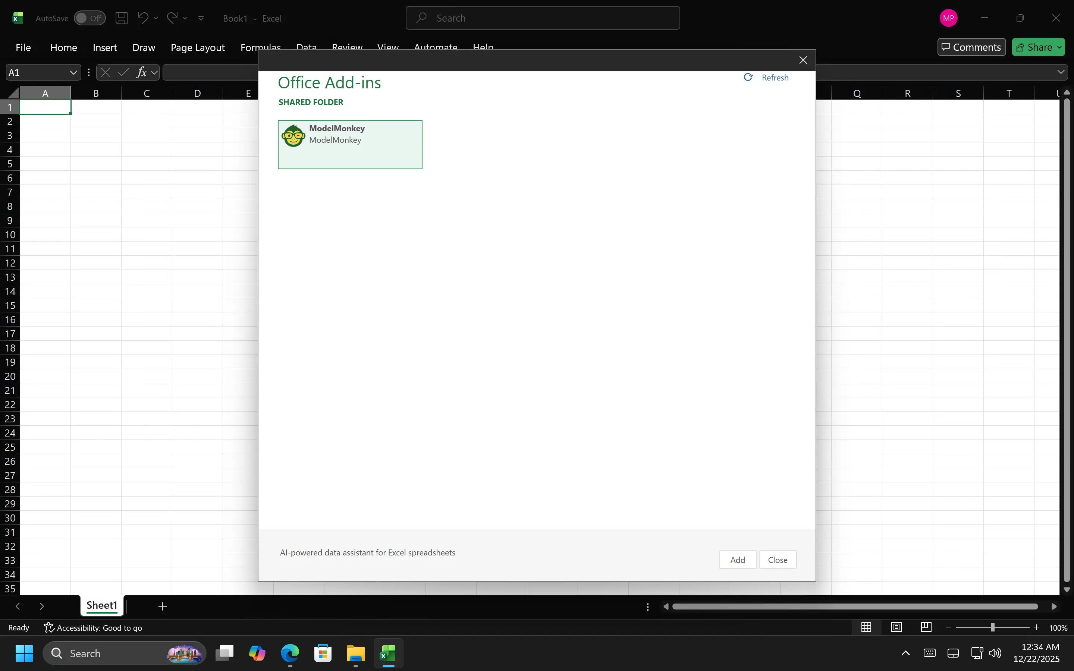Expand the Name Box dropdown
This screenshot has height=671, width=1074.
(73, 72)
